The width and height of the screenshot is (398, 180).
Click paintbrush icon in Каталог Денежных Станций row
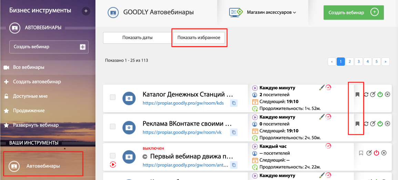(322, 88)
